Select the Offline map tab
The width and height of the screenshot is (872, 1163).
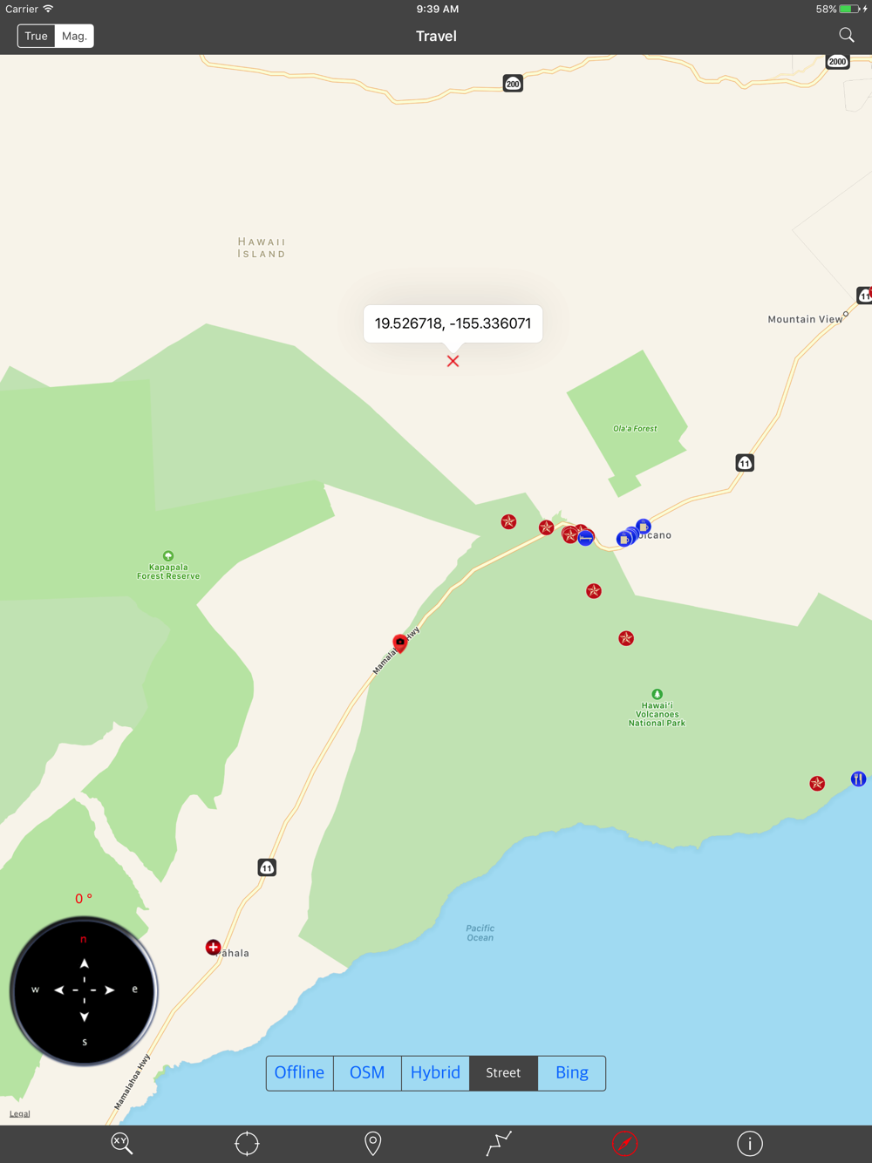300,1072
